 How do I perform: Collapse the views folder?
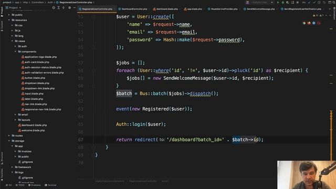[x=12, y=41]
